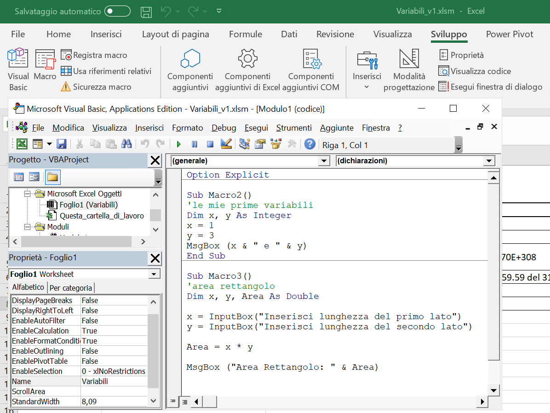Toggle Folders view in Project panel
The height and width of the screenshot is (413, 550).
pos(52,177)
